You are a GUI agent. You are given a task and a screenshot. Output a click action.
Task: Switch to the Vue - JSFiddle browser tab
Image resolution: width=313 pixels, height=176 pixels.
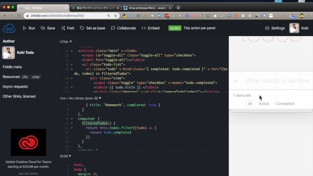click(43, 8)
